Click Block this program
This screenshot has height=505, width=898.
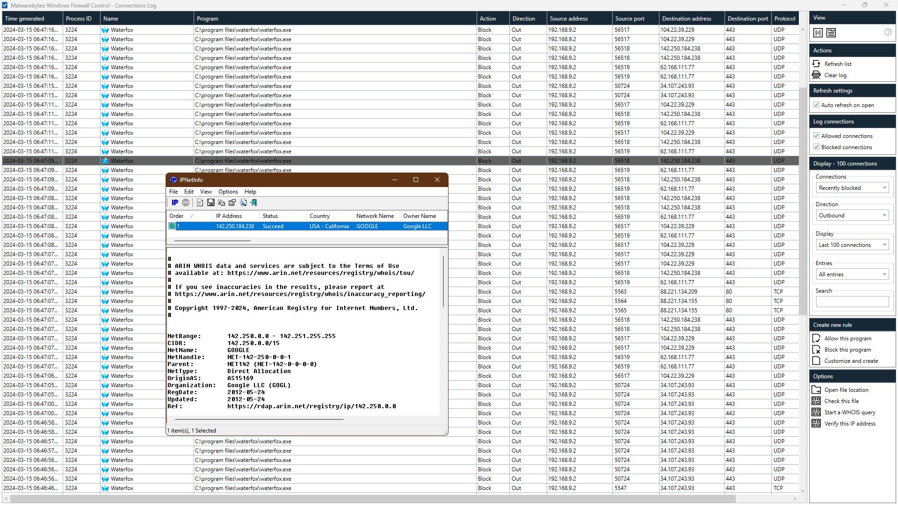coord(847,350)
